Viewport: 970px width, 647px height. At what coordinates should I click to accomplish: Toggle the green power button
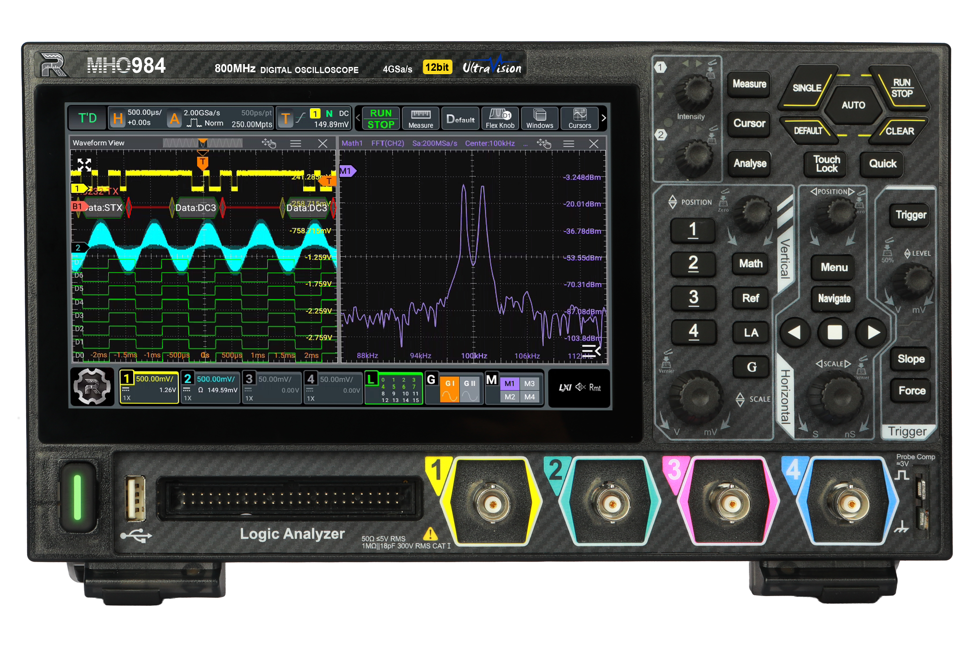click(77, 497)
